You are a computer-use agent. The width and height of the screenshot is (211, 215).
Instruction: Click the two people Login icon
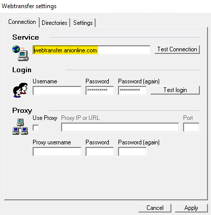pyautogui.click(x=20, y=90)
